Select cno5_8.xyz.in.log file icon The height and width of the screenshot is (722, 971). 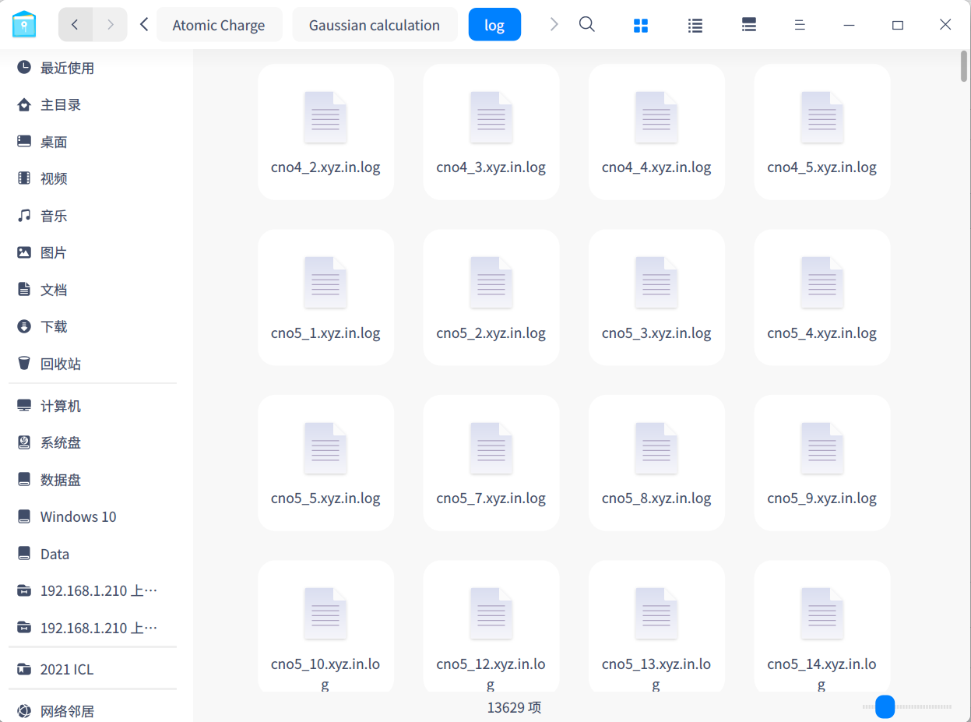(656, 449)
